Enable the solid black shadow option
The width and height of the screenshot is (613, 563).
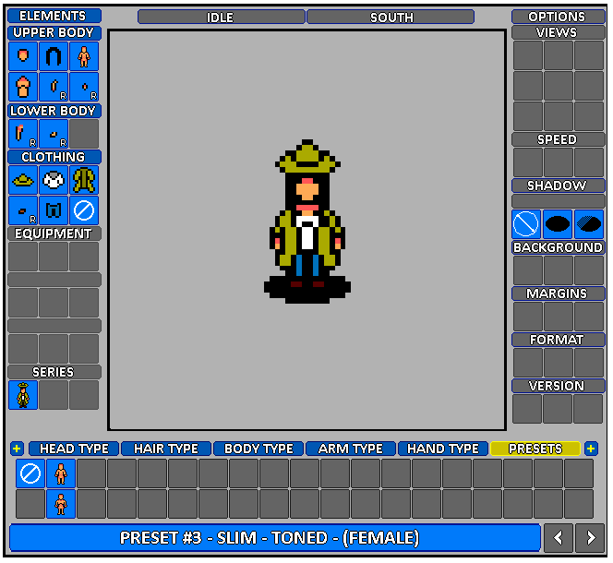558,224
